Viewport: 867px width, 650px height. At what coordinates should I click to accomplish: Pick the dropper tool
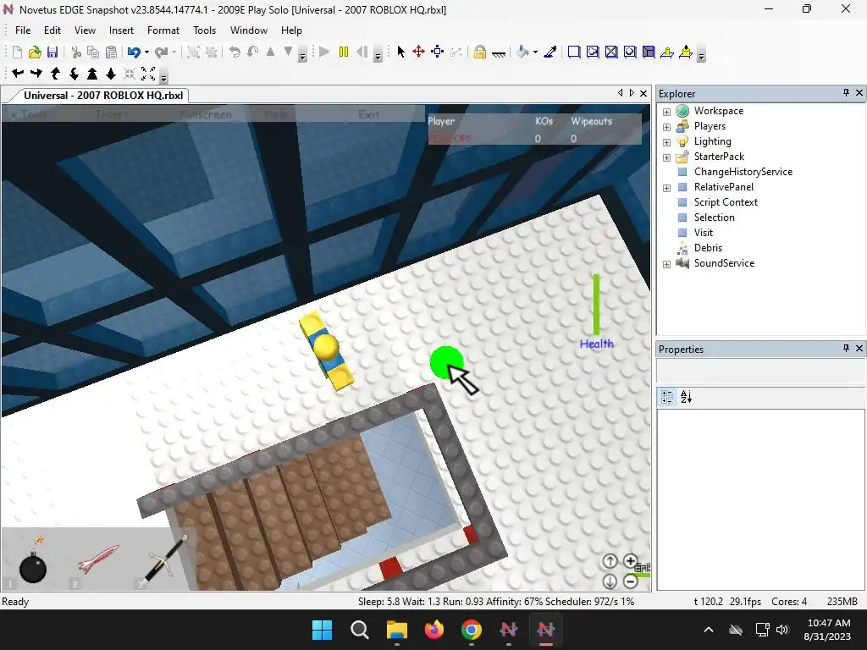(550, 52)
